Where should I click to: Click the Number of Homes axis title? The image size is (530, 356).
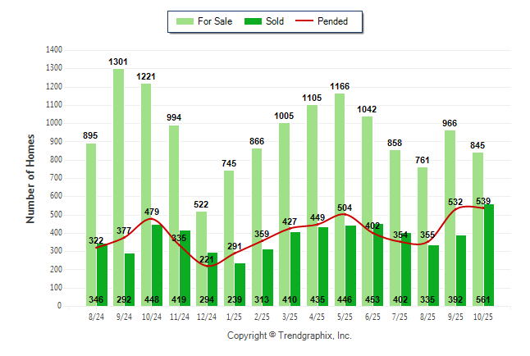point(30,178)
